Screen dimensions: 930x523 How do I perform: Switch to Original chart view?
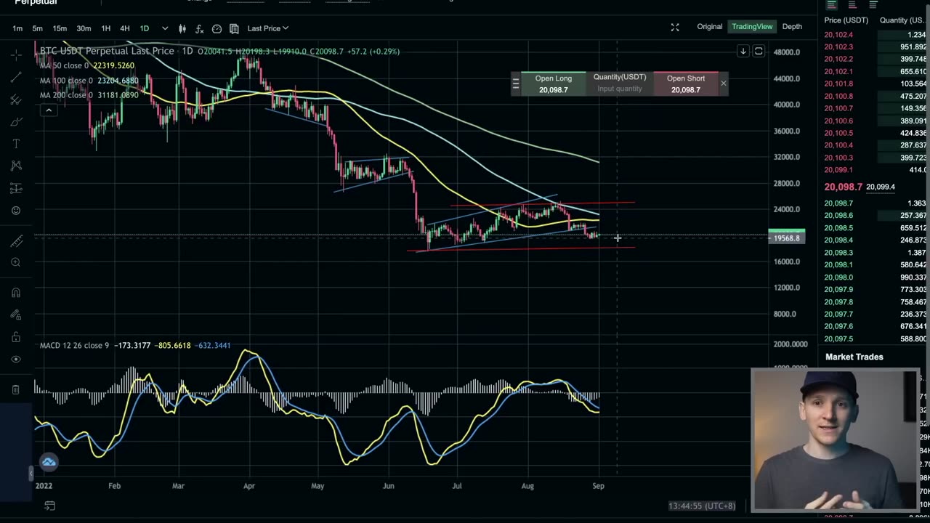coord(709,27)
